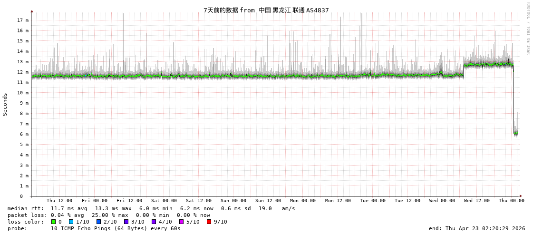533x235 pixels.
Task: Click the magenta 5/10 loss swatch
Action: [x=181, y=222]
